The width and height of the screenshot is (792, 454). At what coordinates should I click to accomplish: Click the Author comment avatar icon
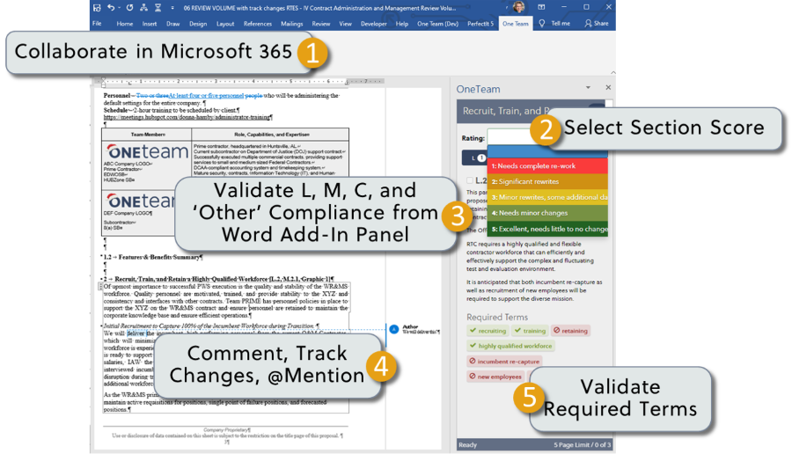tap(394, 329)
